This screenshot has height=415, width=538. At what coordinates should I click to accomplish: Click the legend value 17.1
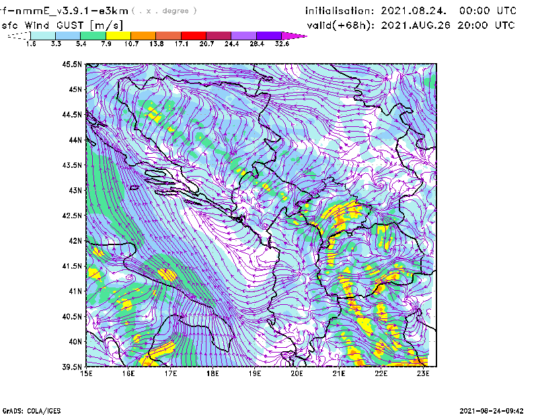pos(182,44)
